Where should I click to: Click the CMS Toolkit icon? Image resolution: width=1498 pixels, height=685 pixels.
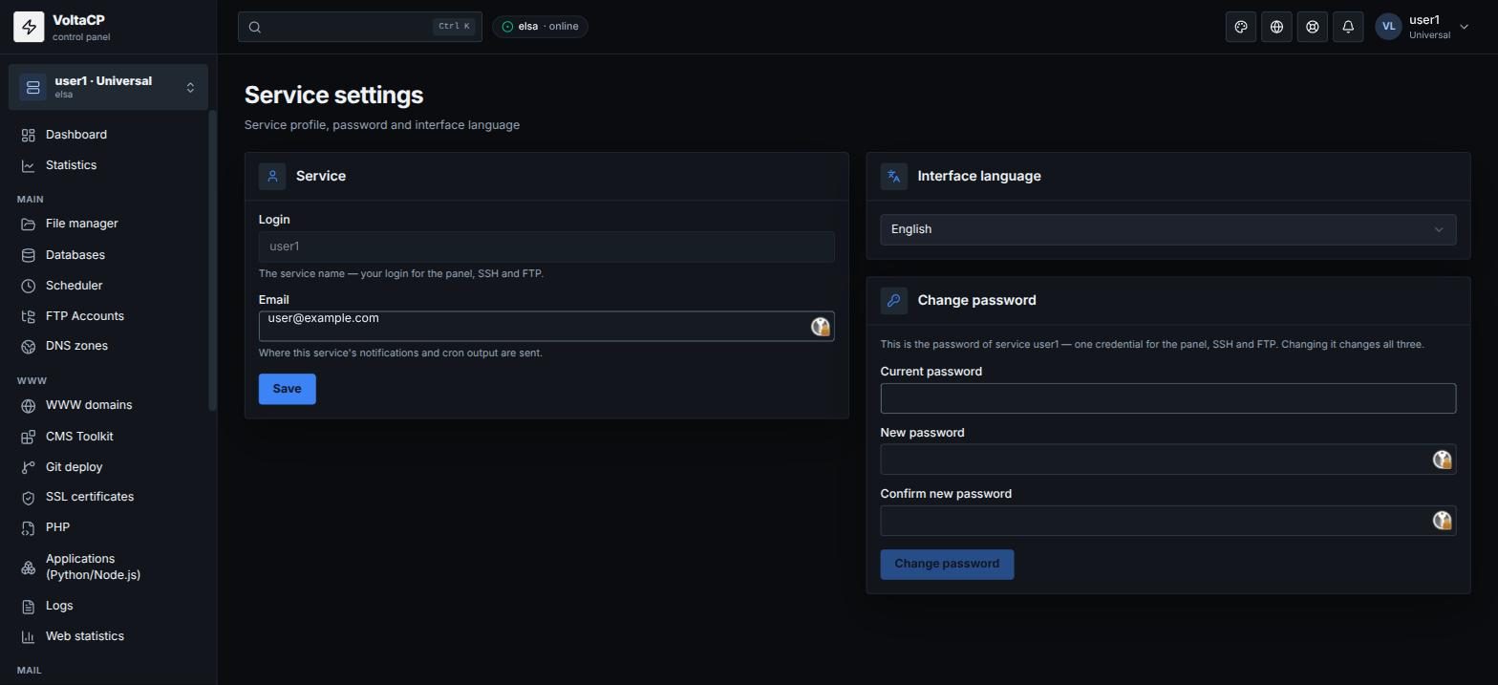(x=29, y=437)
